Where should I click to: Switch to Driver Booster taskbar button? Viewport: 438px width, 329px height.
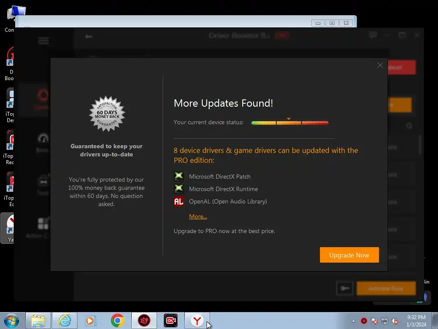click(144, 320)
